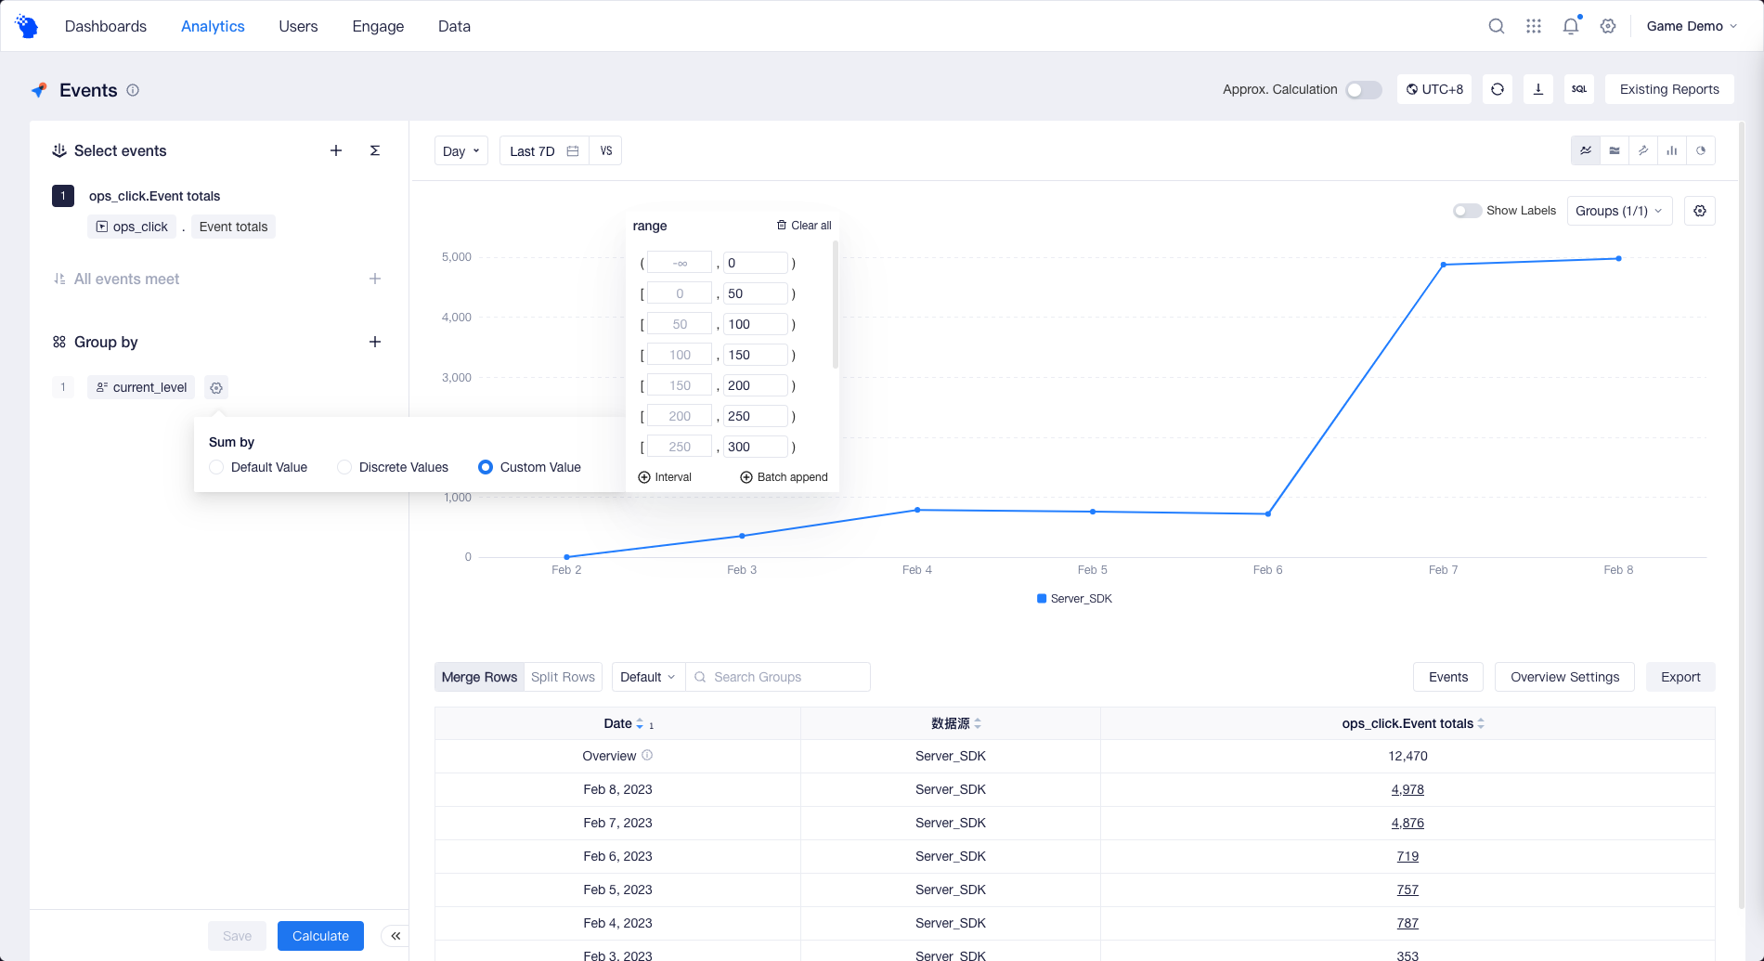Select the stacked area chart view
1764x961 pixels.
(x=1615, y=150)
